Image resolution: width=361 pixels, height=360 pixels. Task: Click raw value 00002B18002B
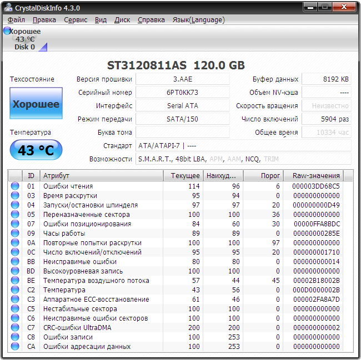point(317,281)
